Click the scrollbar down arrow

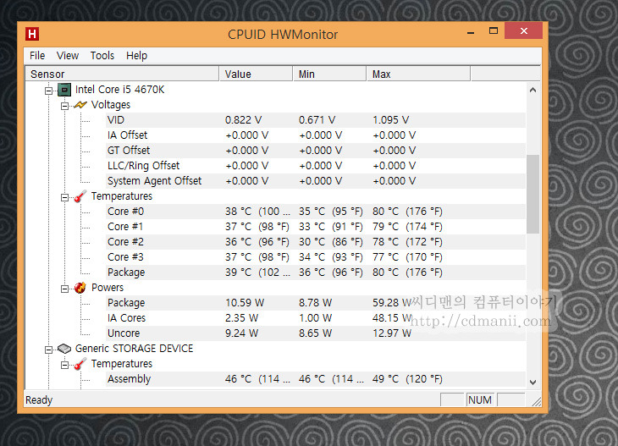(532, 382)
